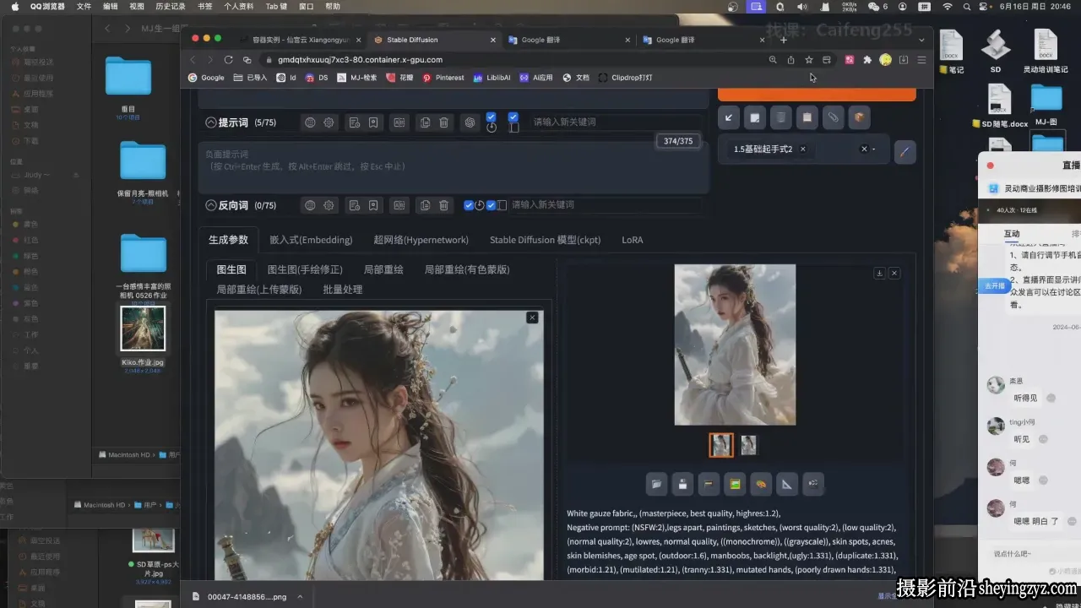Viewport: 1081px width, 608px height.
Task: Open history icon in 反向词 toolbar
Action: pyautogui.click(x=354, y=205)
